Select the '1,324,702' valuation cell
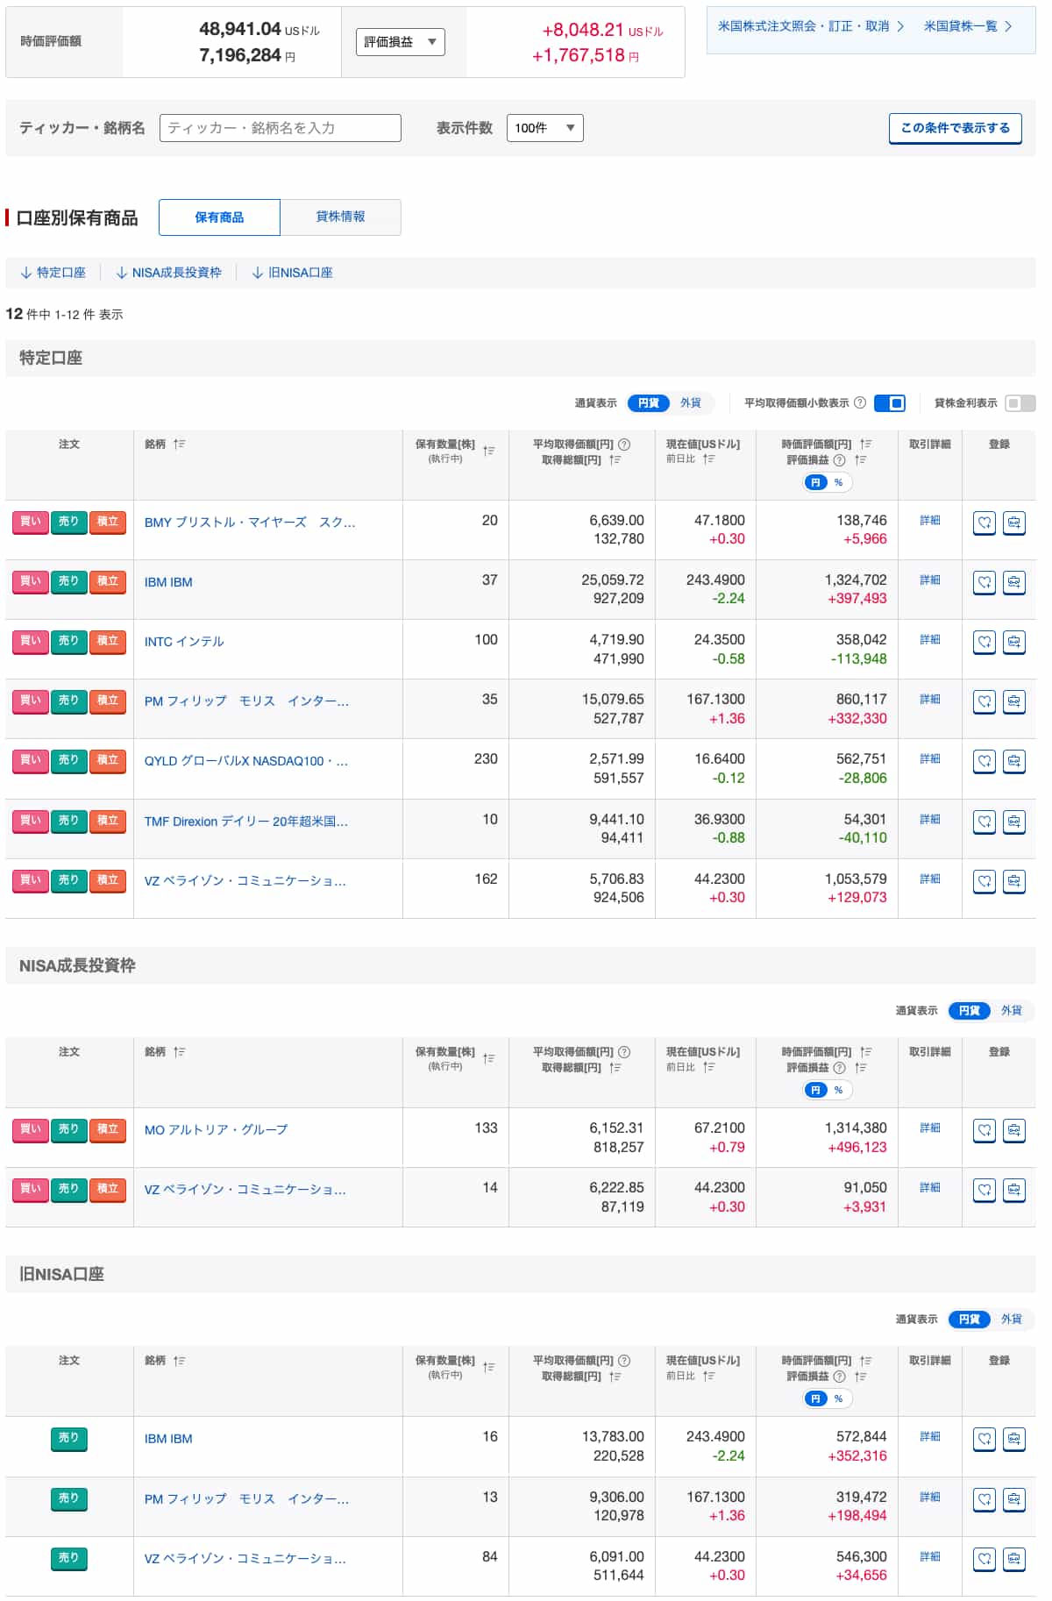The width and height of the screenshot is (1052, 1601). pos(856,580)
